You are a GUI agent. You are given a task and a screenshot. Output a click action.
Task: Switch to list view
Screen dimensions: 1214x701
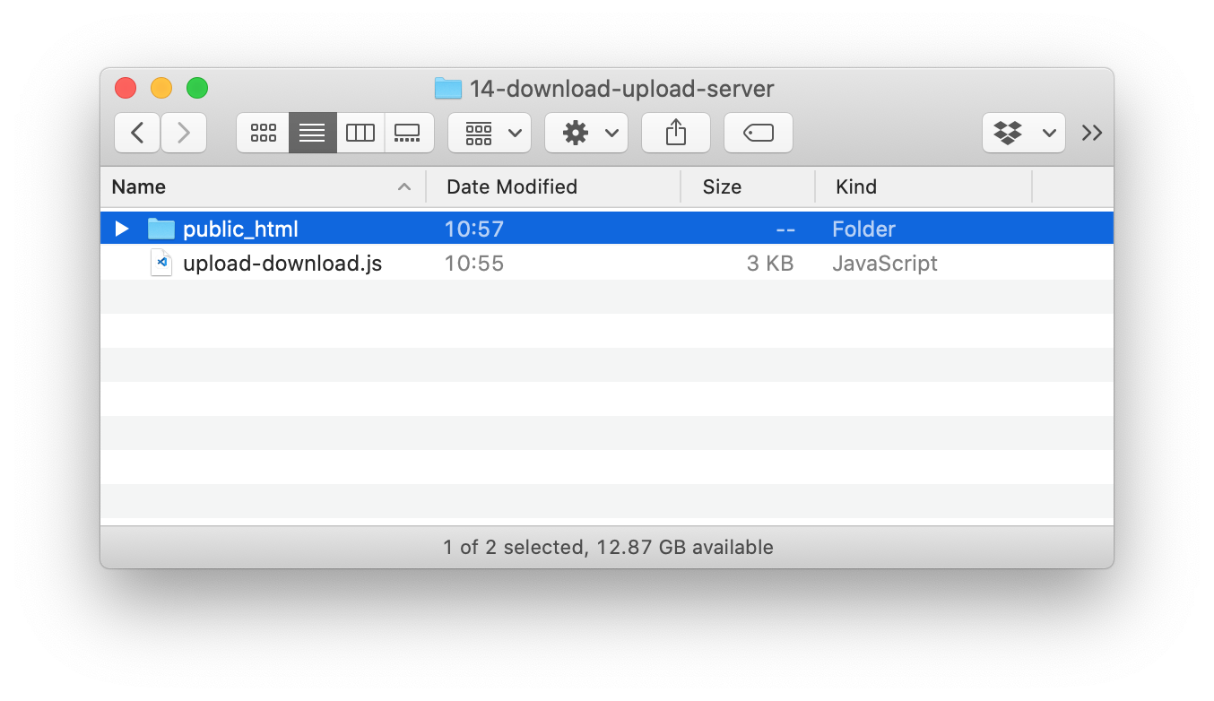pos(312,133)
